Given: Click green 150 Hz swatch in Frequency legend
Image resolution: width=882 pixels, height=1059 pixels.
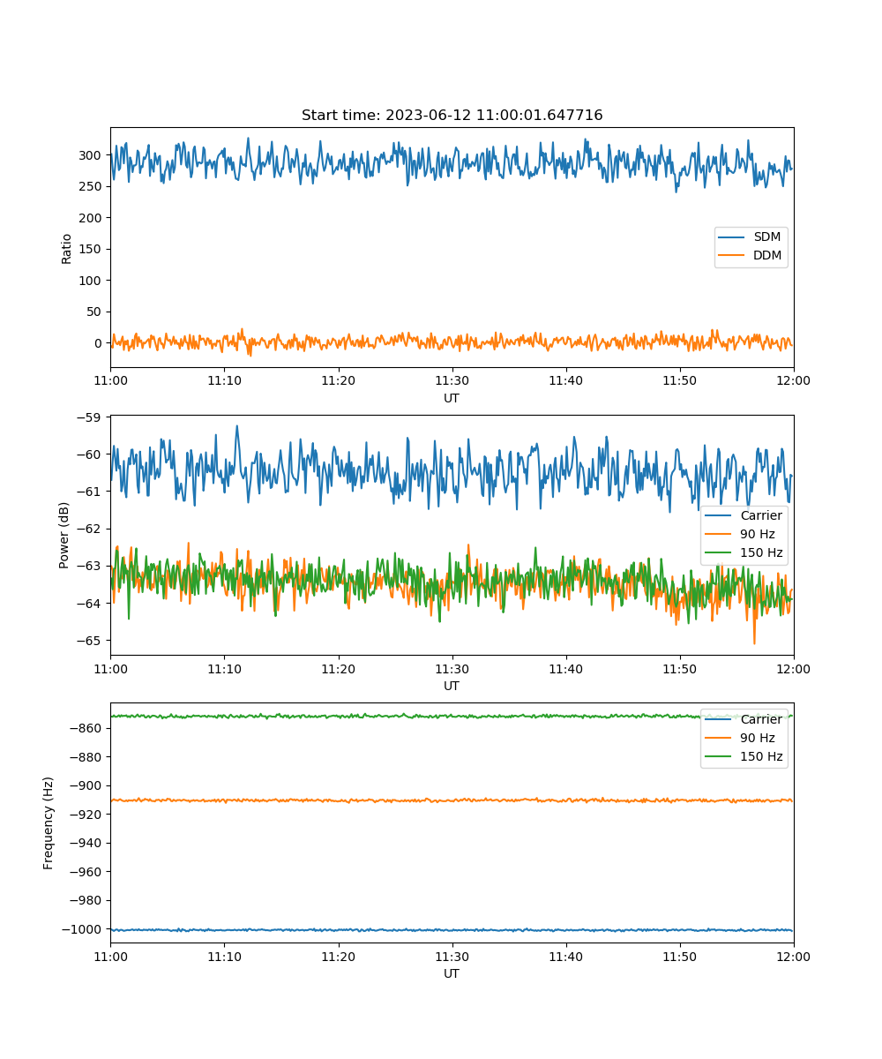Looking at the screenshot, I should coord(719,756).
